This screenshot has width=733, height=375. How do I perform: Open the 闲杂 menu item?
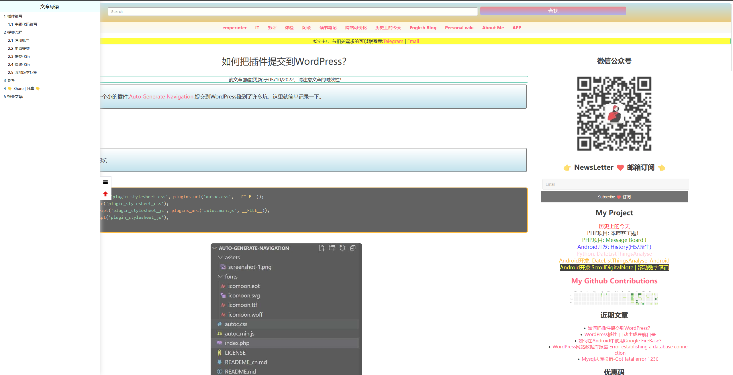point(306,28)
